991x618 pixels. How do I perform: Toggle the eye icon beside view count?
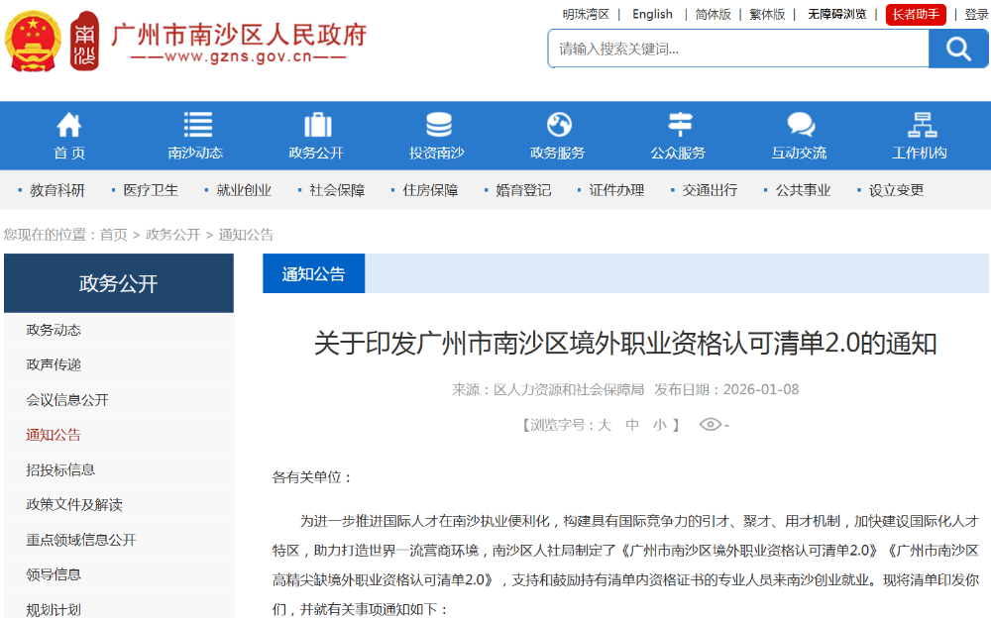click(x=709, y=425)
